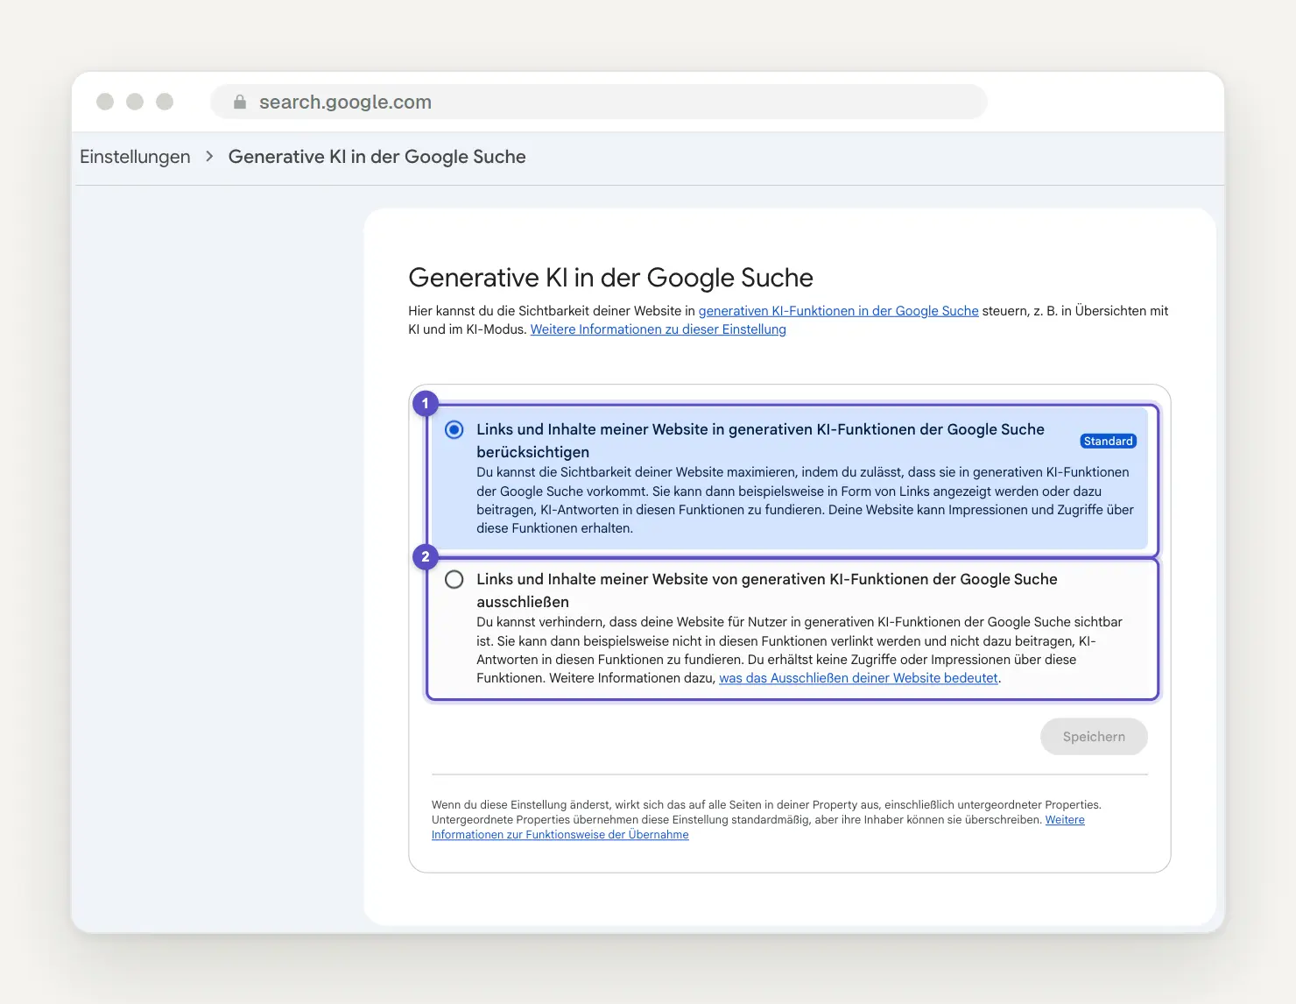Click the description starting 'Du kannst die Sichtbarkeit'
The height and width of the screenshot is (1004, 1296).
click(x=805, y=500)
